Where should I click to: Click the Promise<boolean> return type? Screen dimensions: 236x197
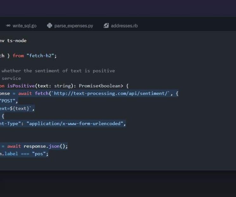pos(101,86)
